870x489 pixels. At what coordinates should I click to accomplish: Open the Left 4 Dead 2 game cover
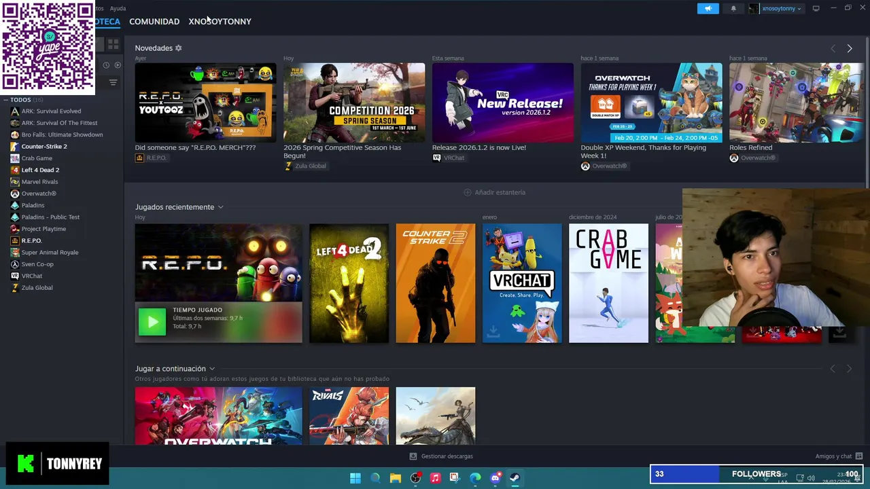click(x=349, y=283)
